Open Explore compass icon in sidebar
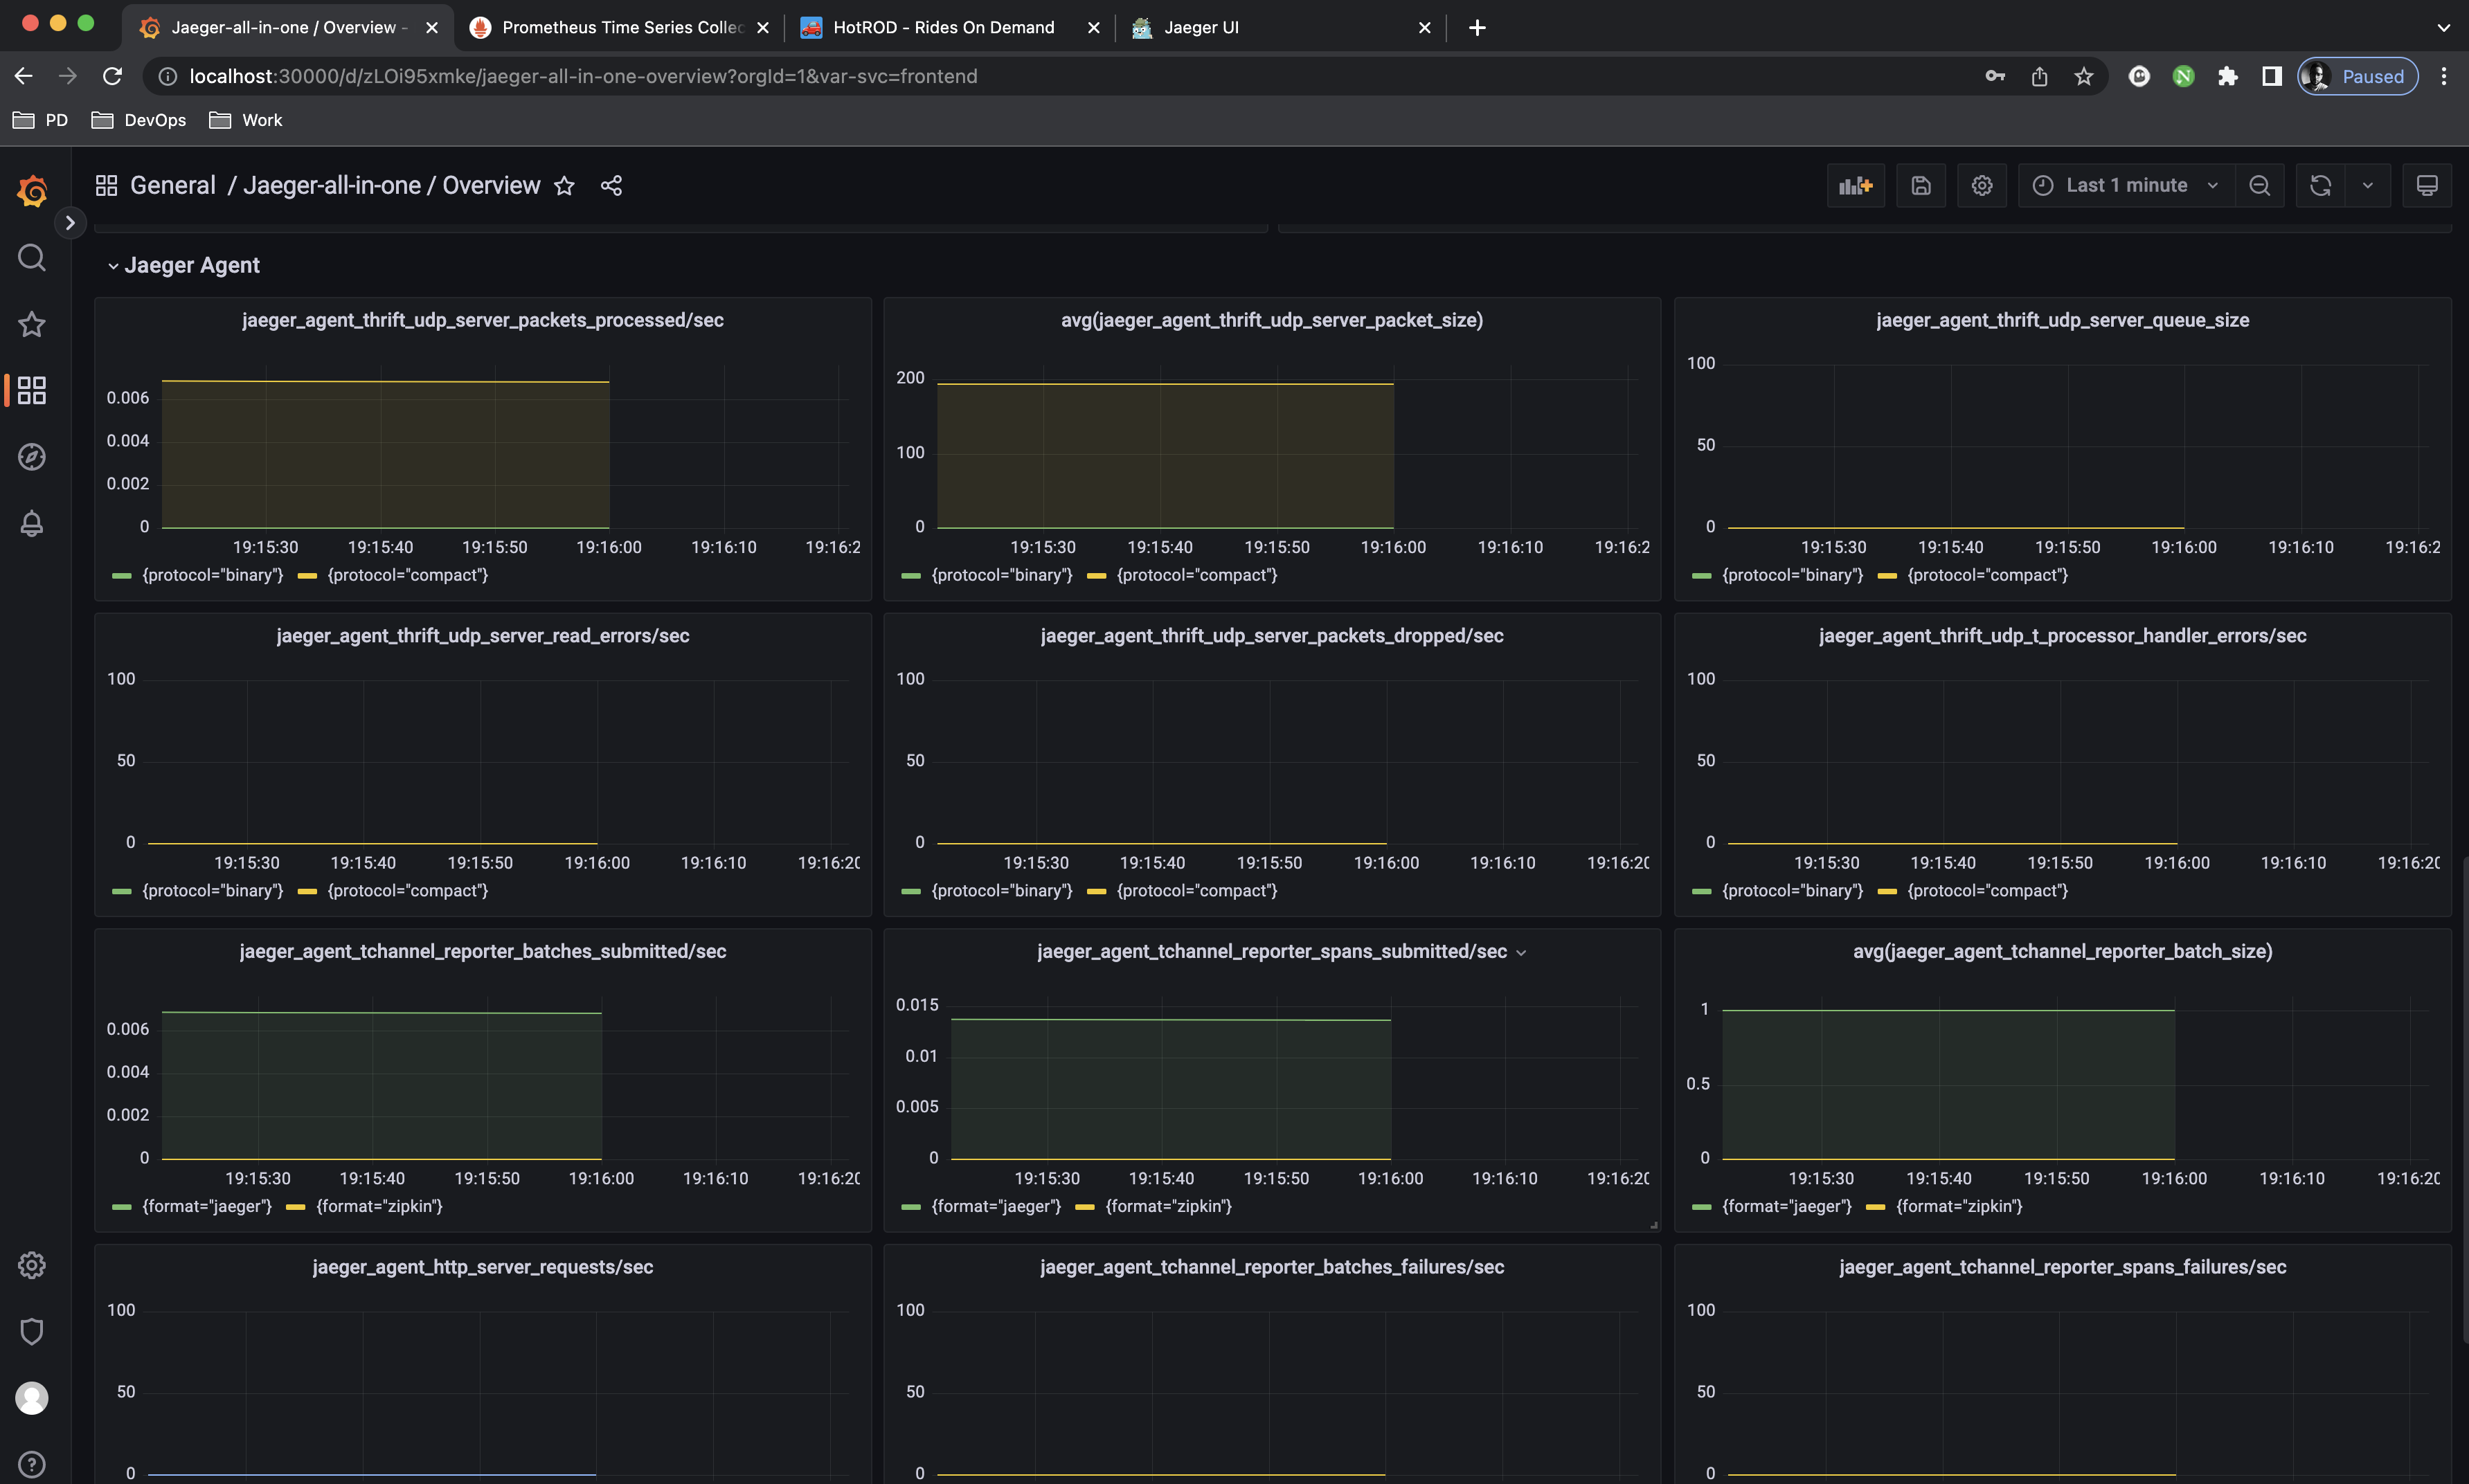Viewport: 2469px width, 1484px height. [x=32, y=457]
